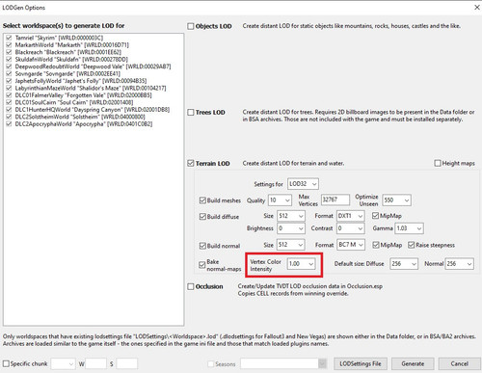Screen dimensions: 482x373
Task: Open the Default size Normal dropdown
Action: click(459, 264)
